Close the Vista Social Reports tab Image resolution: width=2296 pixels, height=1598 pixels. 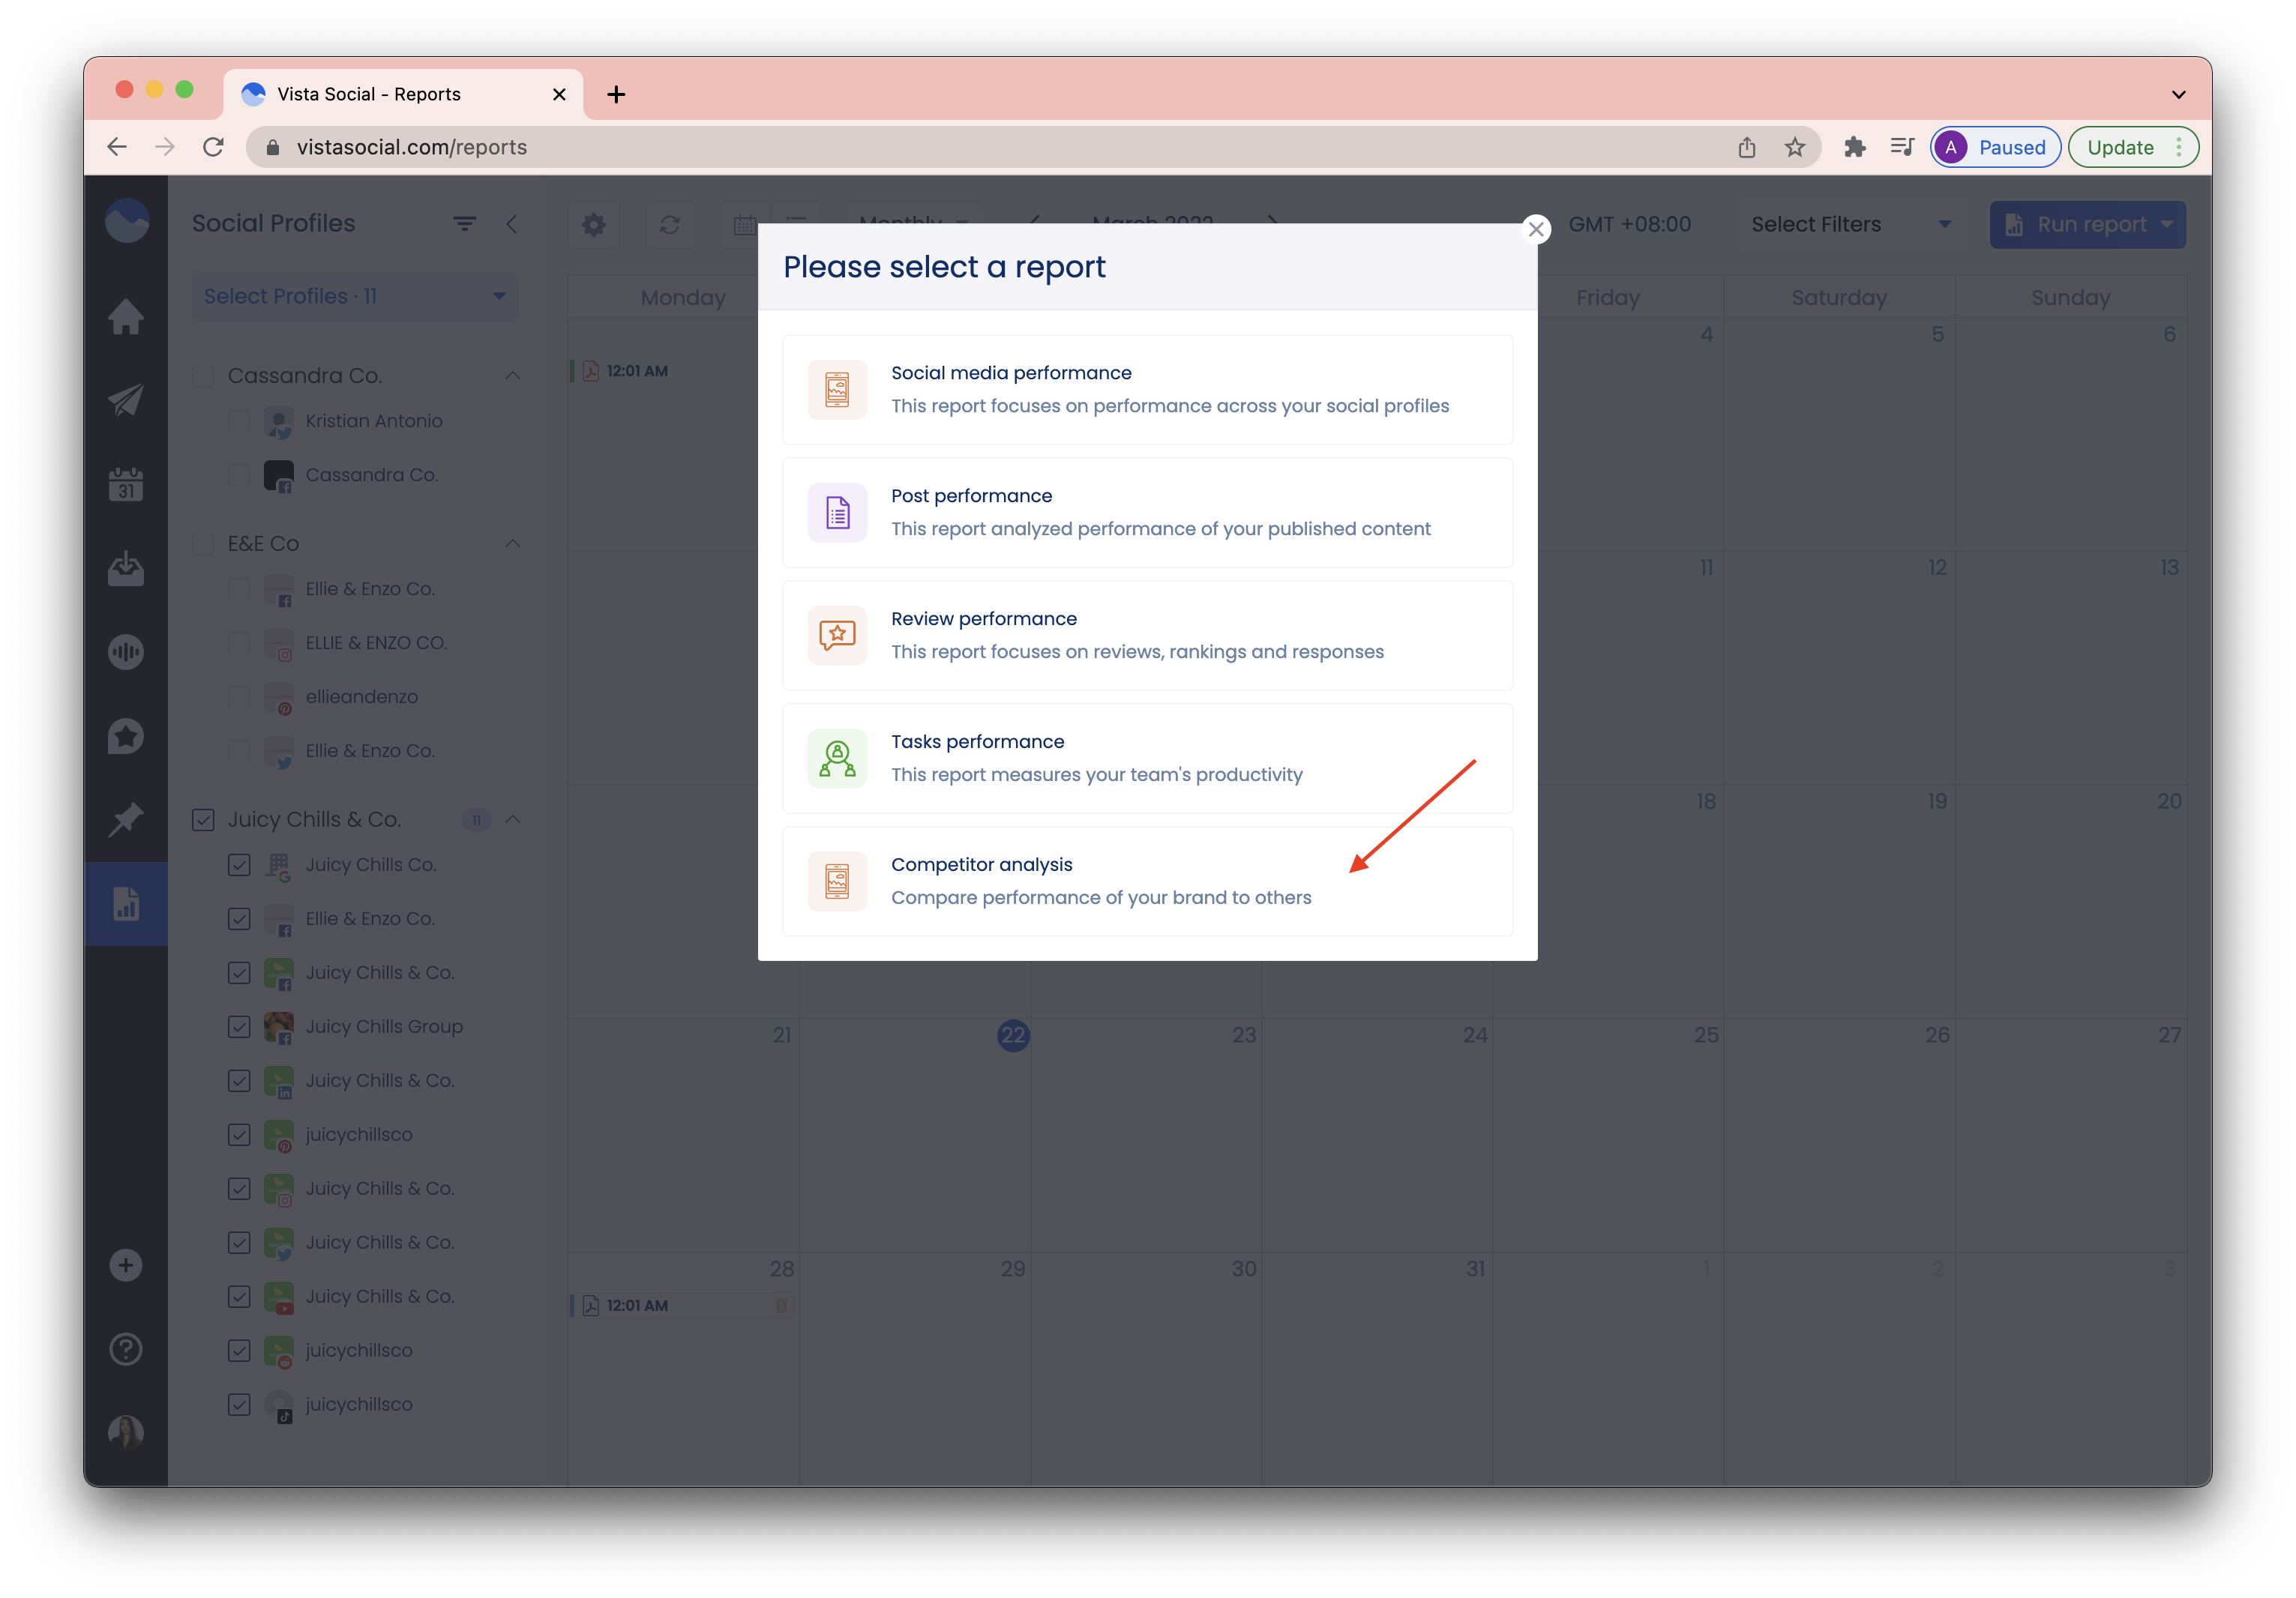tap(559, 94)
